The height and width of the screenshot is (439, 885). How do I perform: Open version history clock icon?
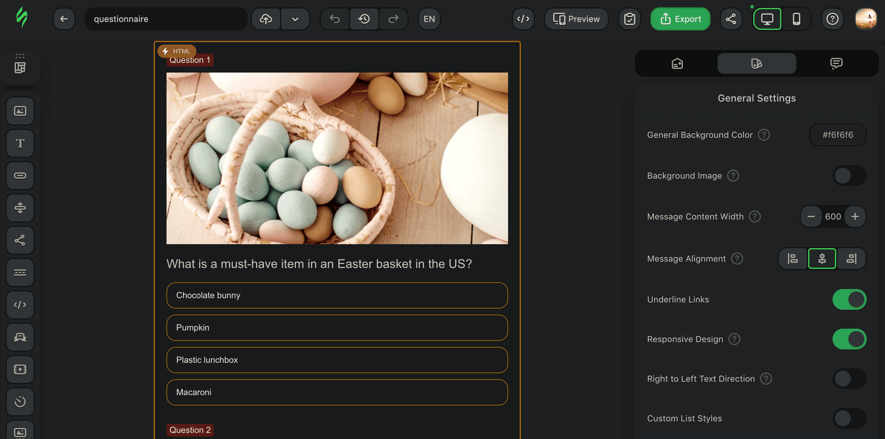coord(364,19)
